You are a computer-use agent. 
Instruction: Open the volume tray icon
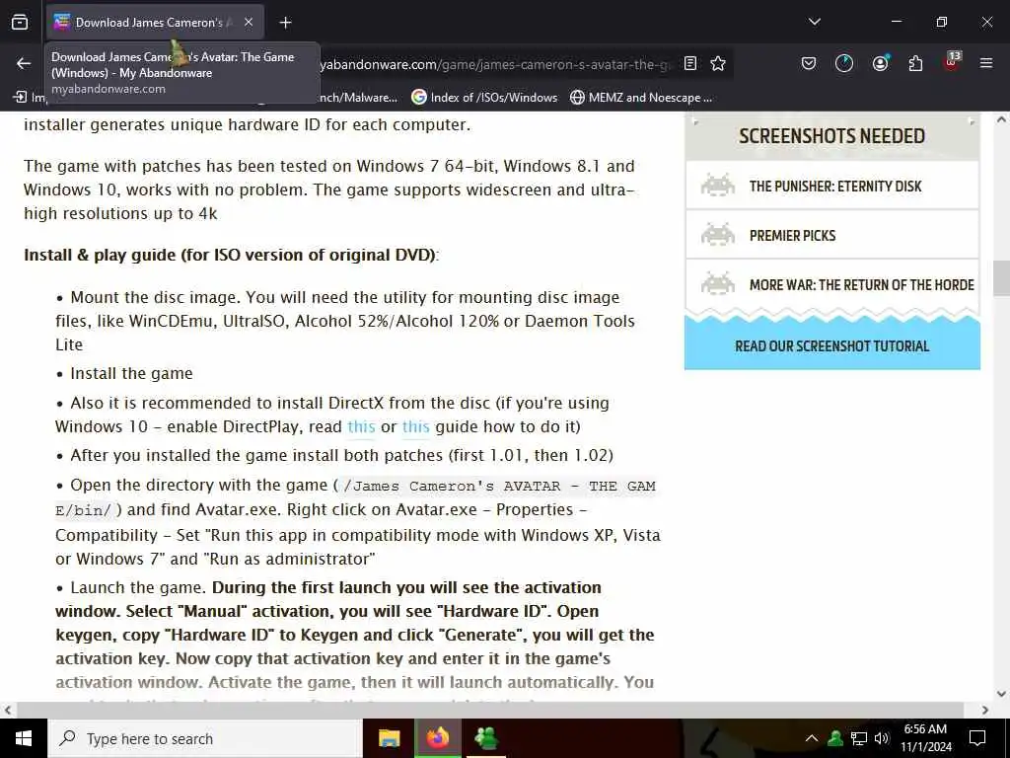[x=882, y=738]
